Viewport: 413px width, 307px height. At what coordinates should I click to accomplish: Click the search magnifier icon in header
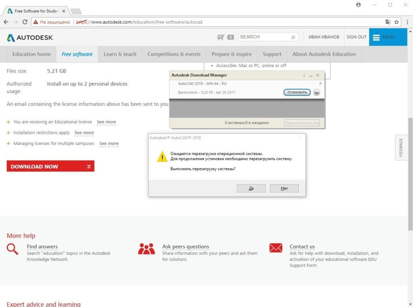(x=293, y=37)
